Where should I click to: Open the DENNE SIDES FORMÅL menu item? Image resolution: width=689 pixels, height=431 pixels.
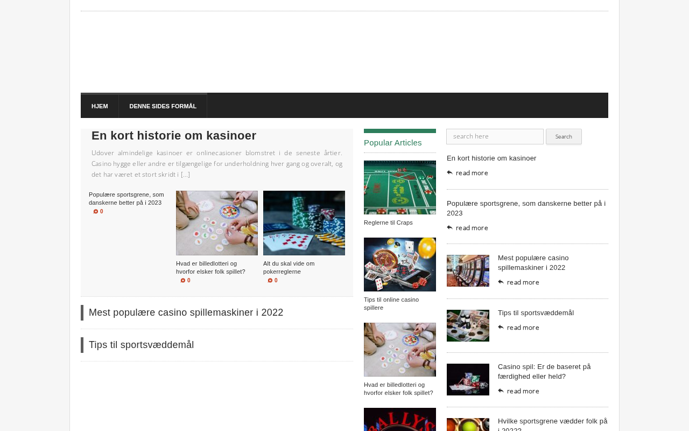click(x=163, y=106)
